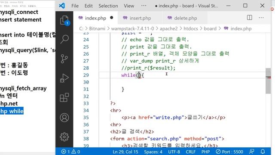Screen dimensions: 275x155
Task: Click line number 35 in the gutter
Action: (86, 118)
